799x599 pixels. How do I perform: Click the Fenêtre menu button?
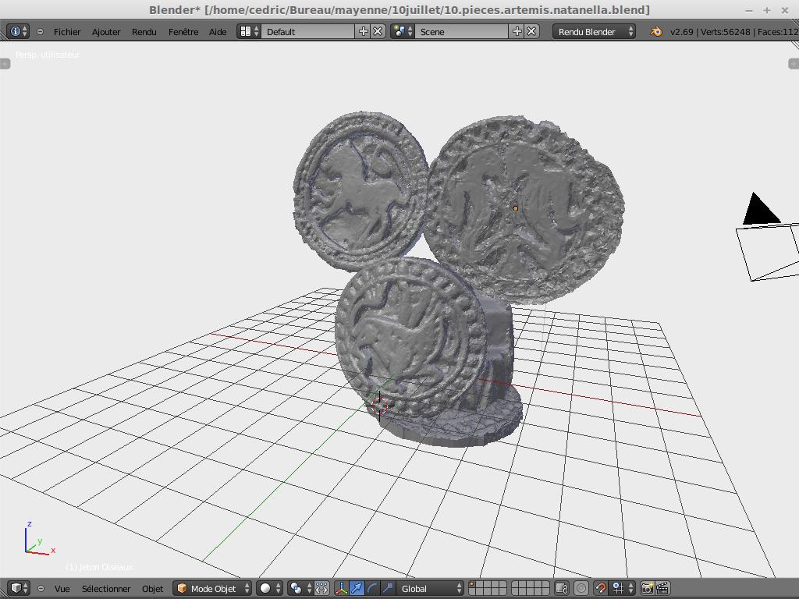pos(183,31)
